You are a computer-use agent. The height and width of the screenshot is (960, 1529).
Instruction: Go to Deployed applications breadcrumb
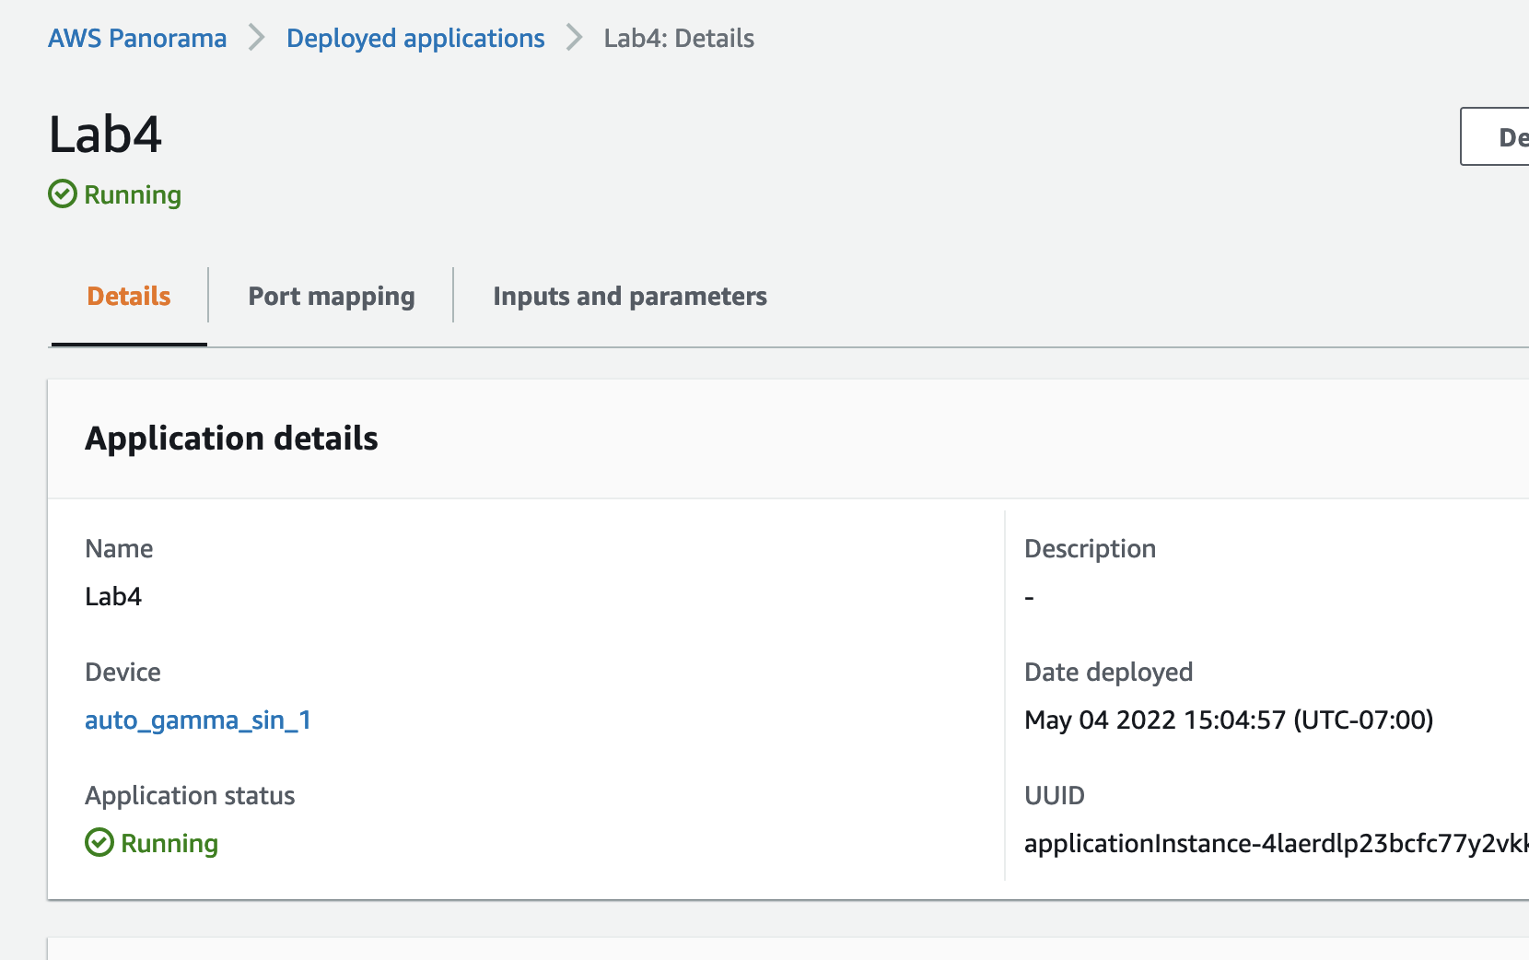(x=415, y=39)
